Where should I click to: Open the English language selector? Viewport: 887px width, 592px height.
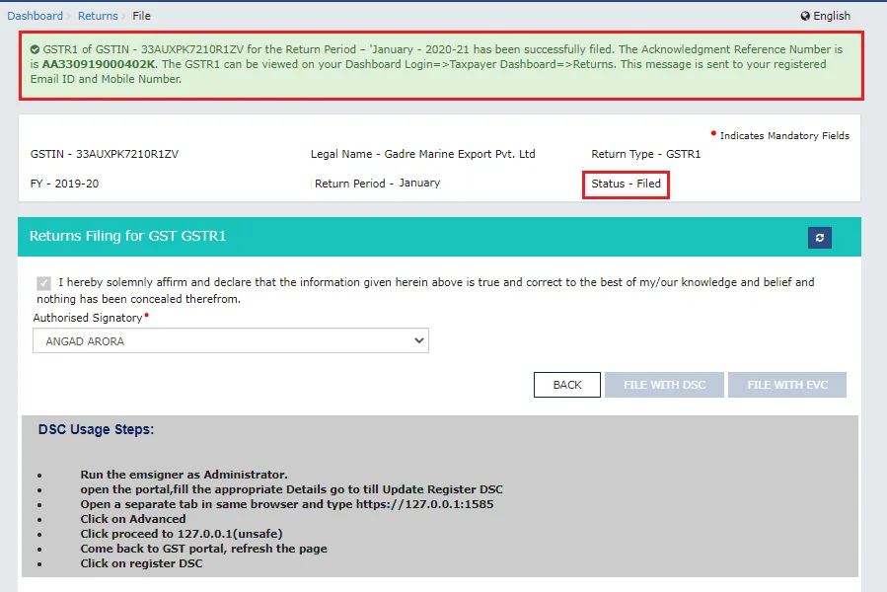[826, 16]
